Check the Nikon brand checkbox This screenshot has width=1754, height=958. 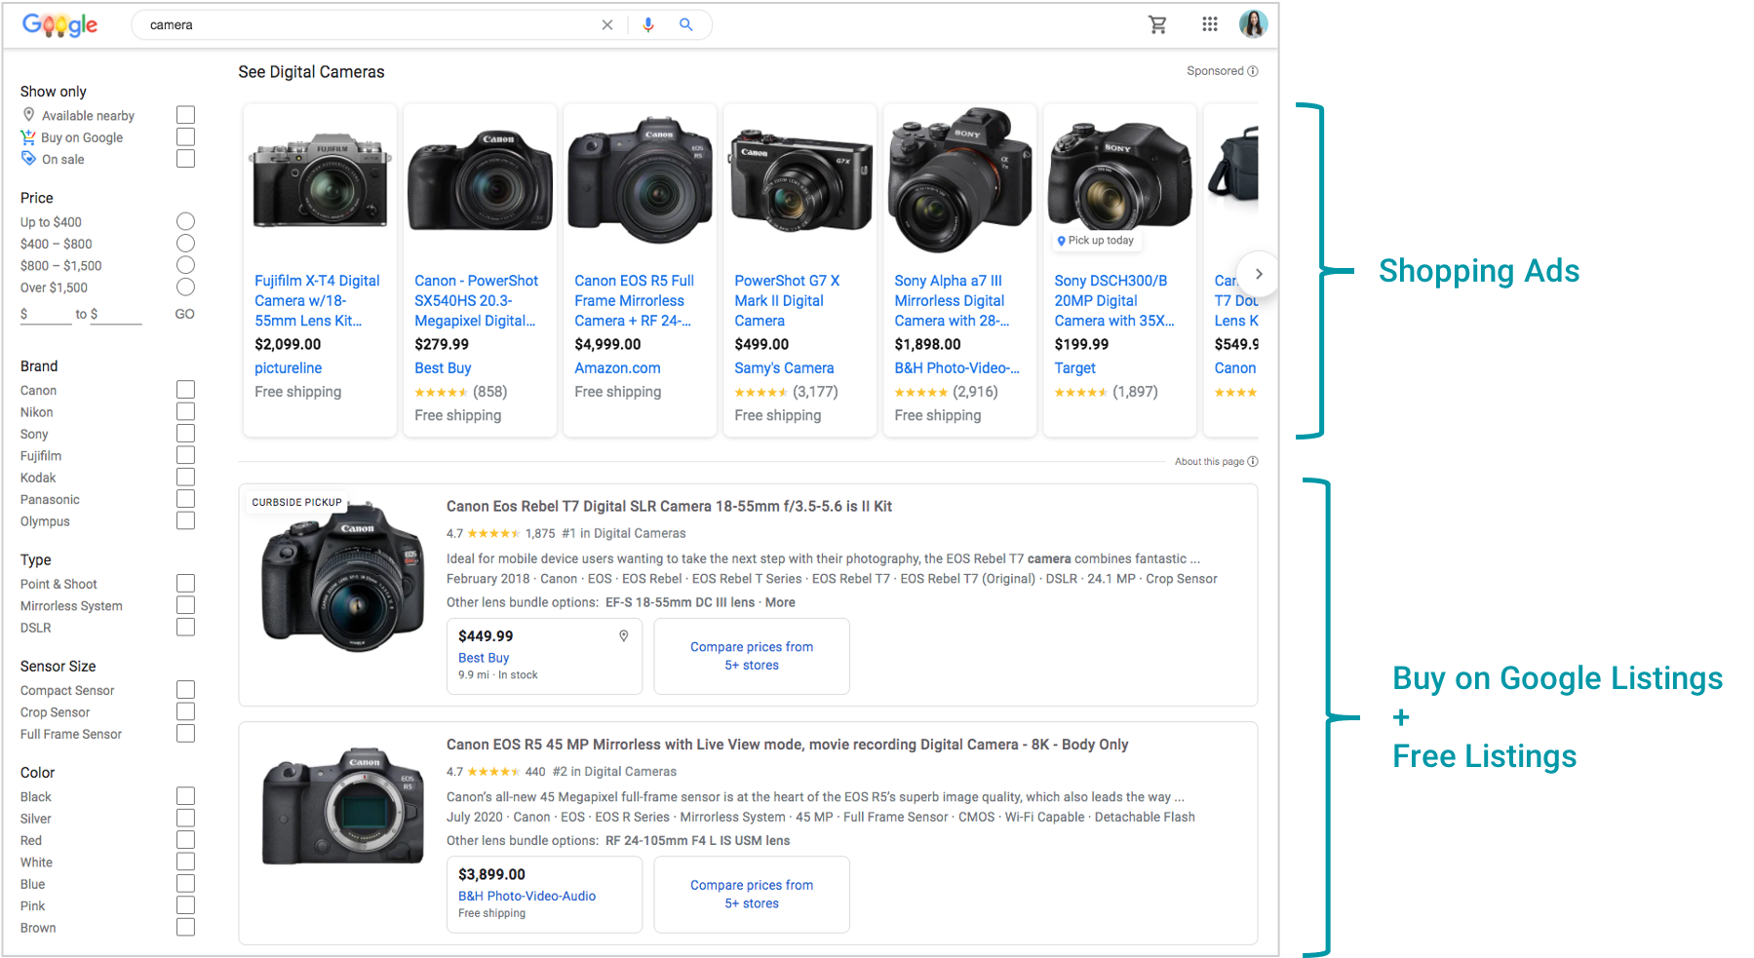(185, 412)
